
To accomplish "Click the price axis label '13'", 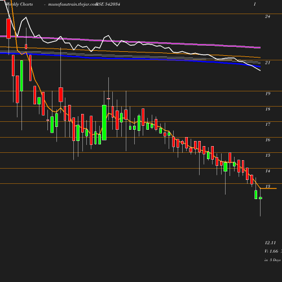I will (x=268, y=186).
